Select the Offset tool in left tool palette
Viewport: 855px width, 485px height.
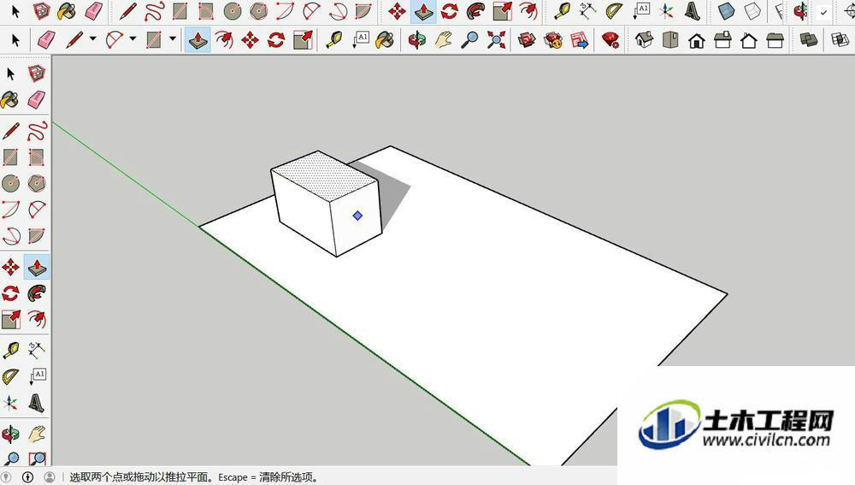coord(37,320)
